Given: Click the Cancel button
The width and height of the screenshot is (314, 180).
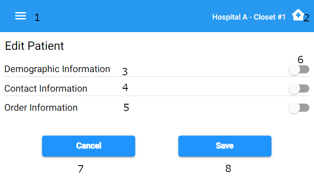Looking at the screenshot, I should (x=89, y=146).
